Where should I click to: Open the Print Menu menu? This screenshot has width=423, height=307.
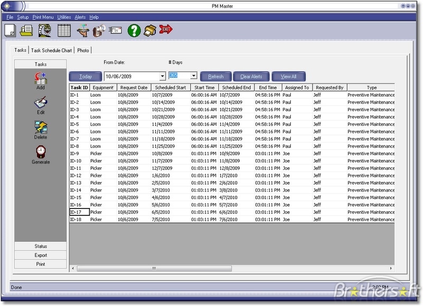[43, 17]
